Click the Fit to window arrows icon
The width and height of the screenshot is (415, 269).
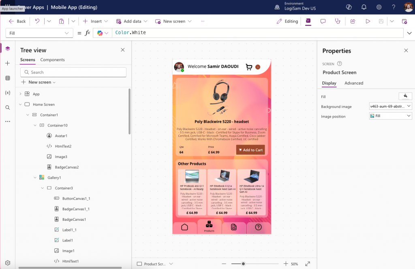(308, 264)
